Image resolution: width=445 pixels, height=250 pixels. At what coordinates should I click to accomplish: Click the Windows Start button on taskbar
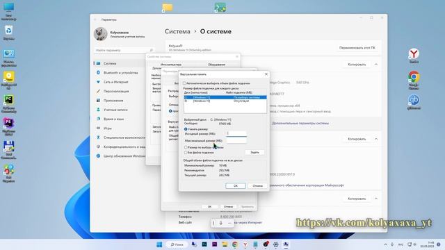159,244
